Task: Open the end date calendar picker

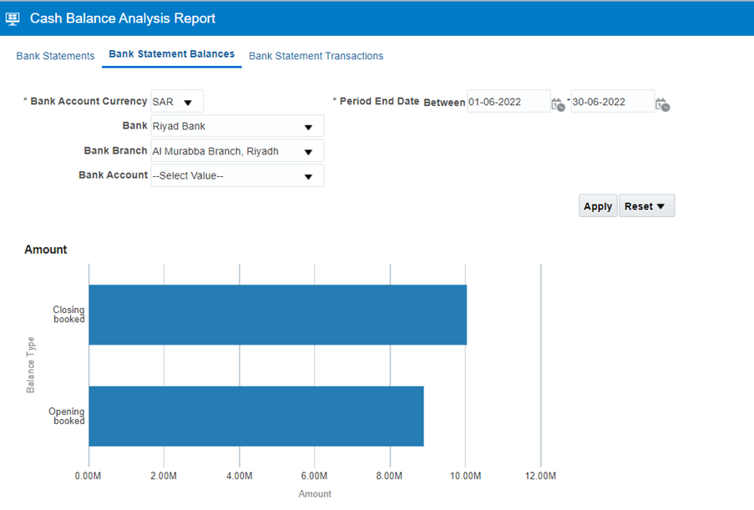Action: click(662, 104)
